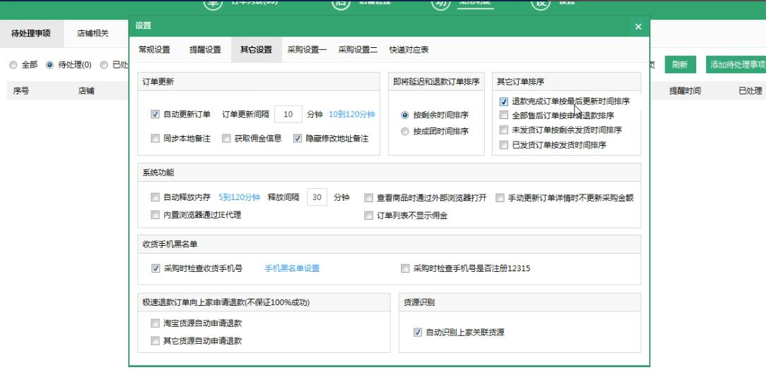Check 其它货源自动申请退款
This screenshot has height=391, width=766.
[x=155, y=341]
